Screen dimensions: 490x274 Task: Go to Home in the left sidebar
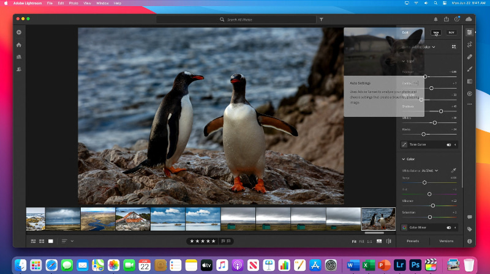pyautogui.click(x=19, y=45)
